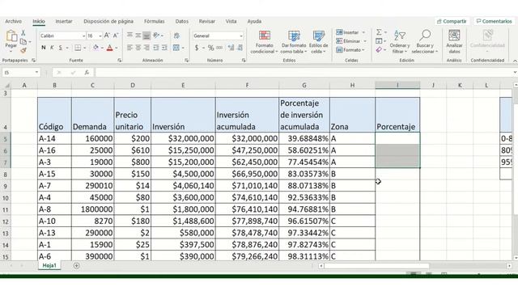Toggle align text left

click(129, 48)
